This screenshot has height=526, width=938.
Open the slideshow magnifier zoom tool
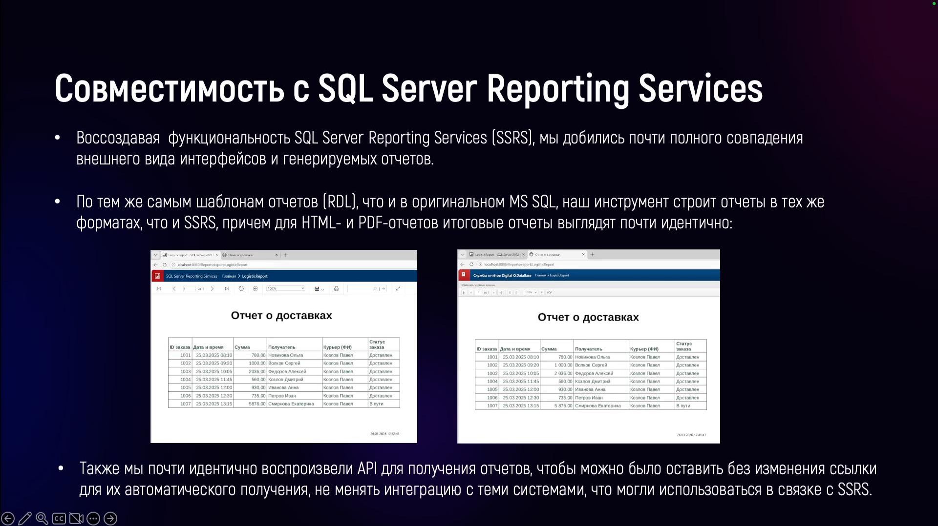pyautogui.click(x=42, y=518)
